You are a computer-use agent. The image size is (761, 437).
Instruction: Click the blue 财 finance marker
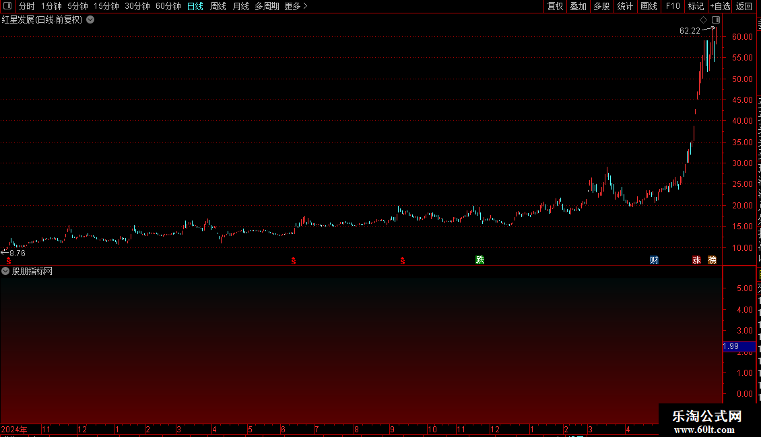pos(654,260)
